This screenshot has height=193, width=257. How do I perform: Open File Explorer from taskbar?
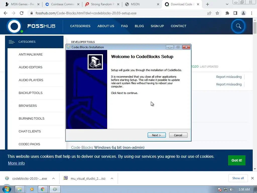[20, 189]
